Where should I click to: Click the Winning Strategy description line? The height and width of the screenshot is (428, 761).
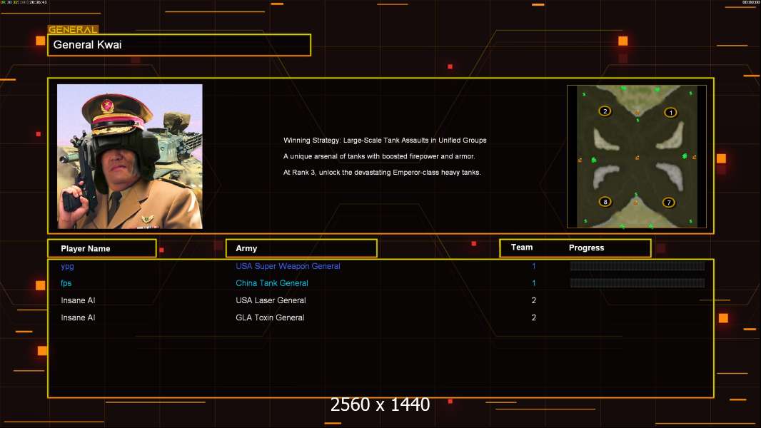point(385,140)
